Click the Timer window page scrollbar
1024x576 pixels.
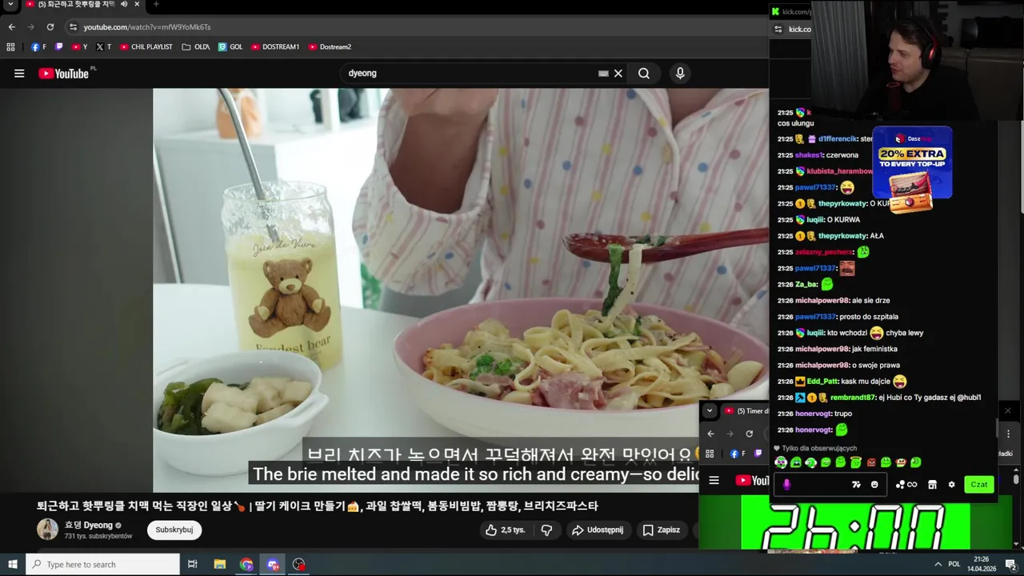[1016, 480]
